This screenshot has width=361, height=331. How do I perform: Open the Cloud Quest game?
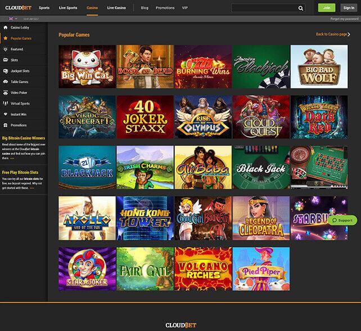click(261, 117)
